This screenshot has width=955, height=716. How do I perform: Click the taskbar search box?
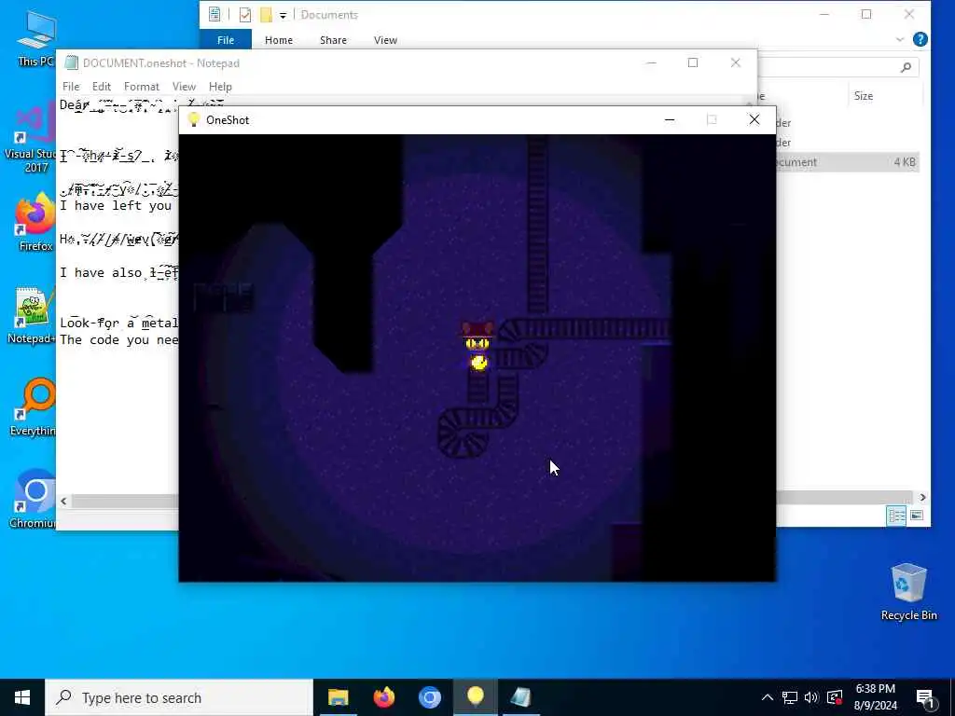(178, 697)
